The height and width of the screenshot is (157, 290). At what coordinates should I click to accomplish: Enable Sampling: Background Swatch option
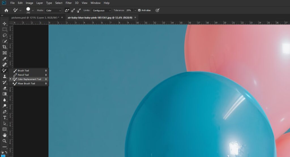coord(79,10)
